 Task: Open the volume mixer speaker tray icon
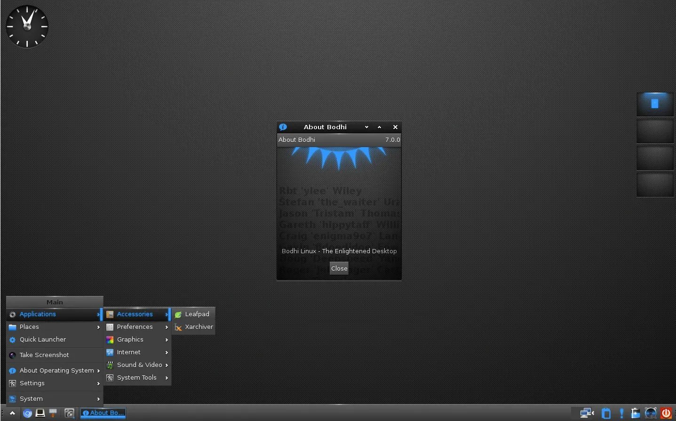point(651,413)
